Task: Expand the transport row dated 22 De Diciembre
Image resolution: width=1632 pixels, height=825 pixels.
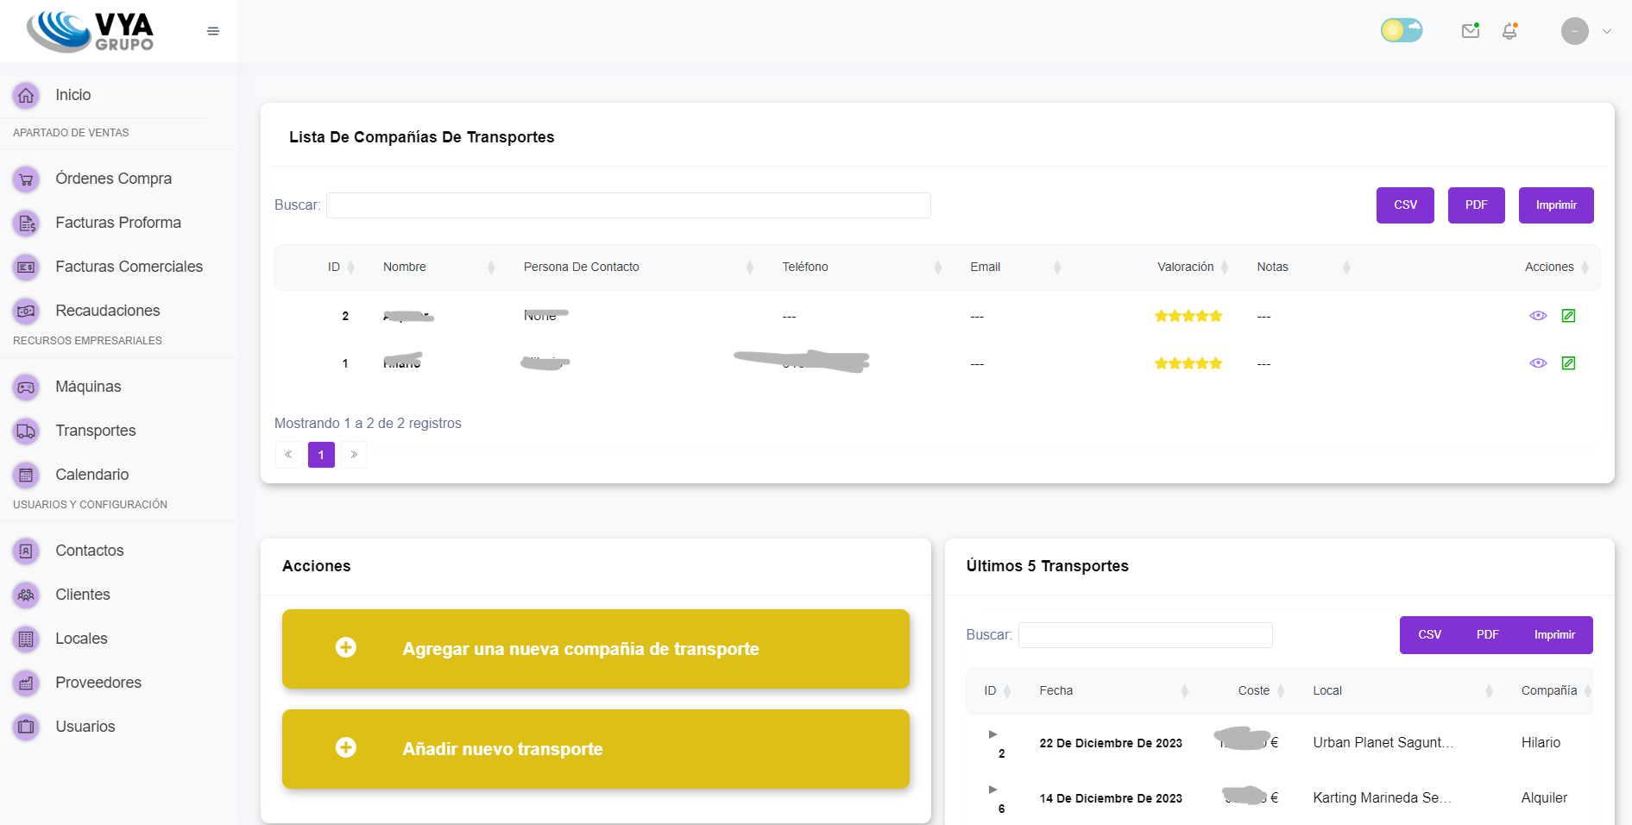Action: click(x=992, y=734)
